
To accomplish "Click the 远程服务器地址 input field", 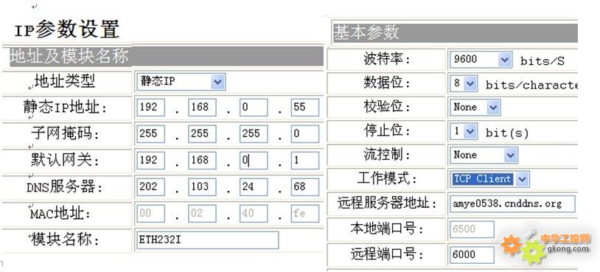I will point(513,203).
